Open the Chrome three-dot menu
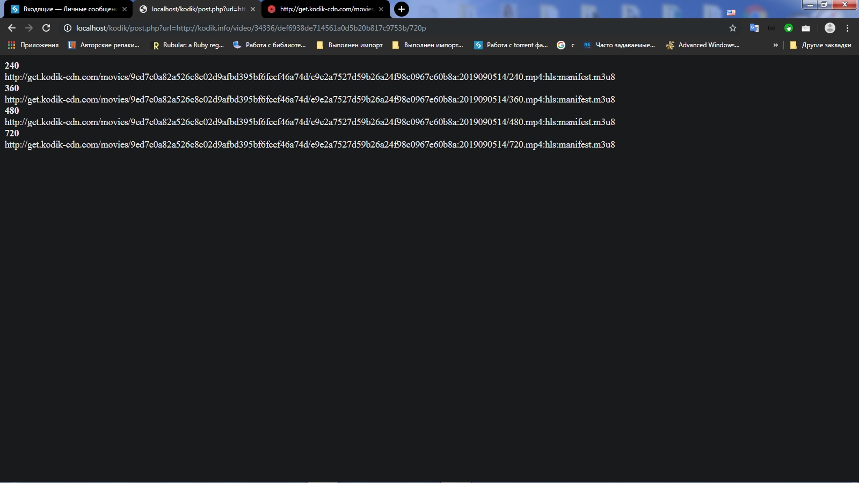The image size is (859, 483). click(848, 28)
